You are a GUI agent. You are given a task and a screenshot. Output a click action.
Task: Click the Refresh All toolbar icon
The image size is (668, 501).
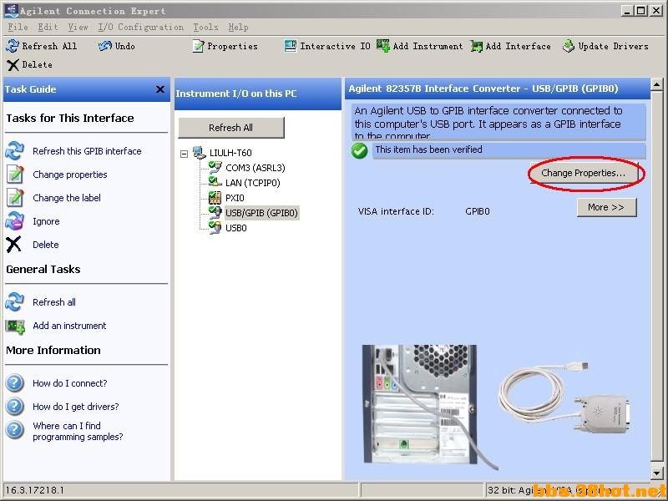[13, 46]
